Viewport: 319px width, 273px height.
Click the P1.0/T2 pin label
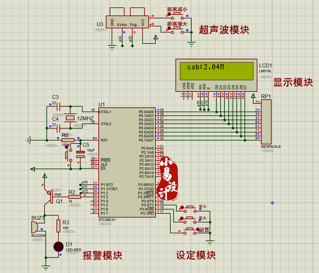[x=107, y=185]
